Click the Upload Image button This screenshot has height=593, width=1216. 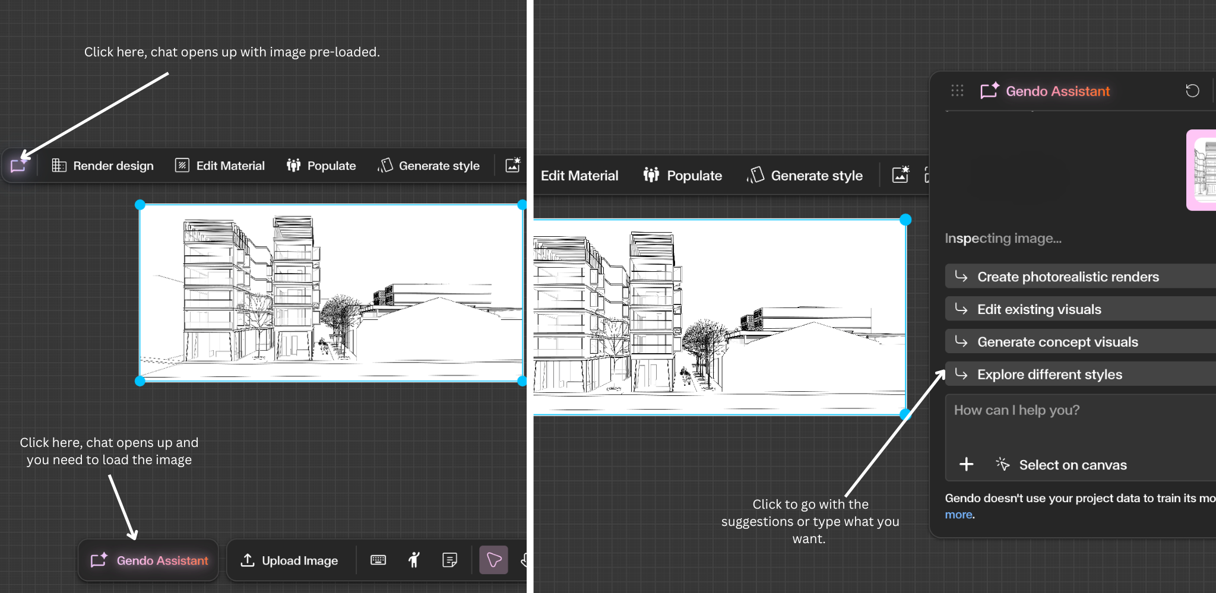289,560
